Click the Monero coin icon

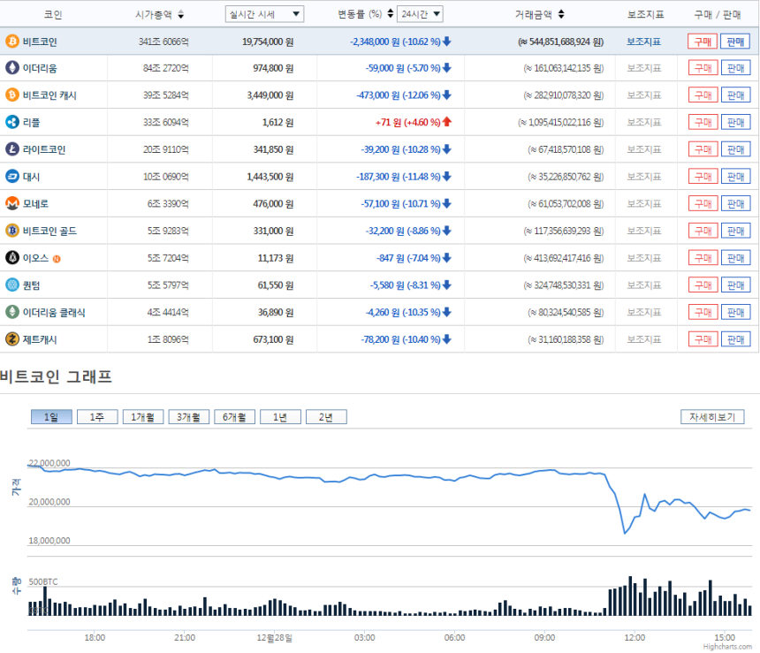12,203
